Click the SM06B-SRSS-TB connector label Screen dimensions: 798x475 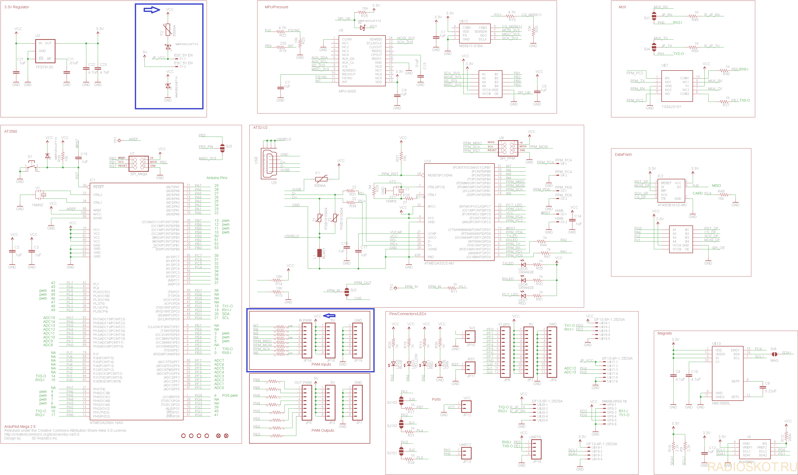coord(614,401)
